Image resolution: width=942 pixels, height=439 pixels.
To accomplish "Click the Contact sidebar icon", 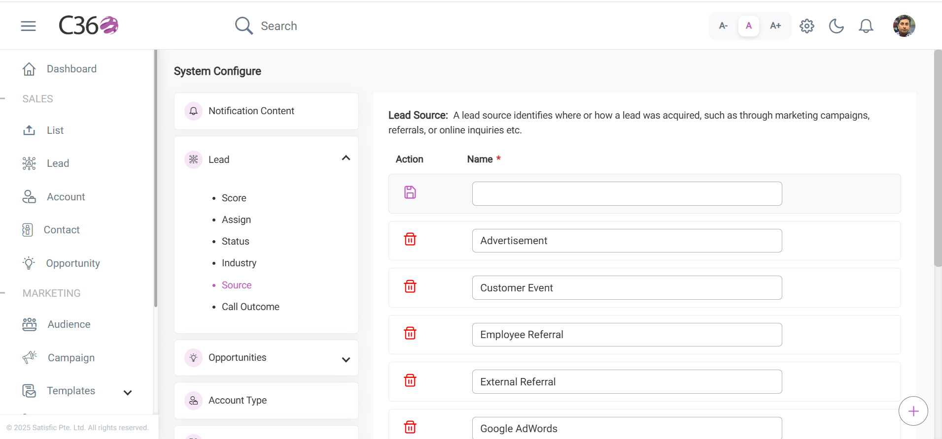I will [x=28, y=230].
